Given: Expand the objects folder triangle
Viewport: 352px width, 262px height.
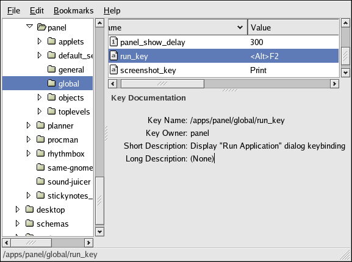Looking at the screenshot, I should (40, 97).
